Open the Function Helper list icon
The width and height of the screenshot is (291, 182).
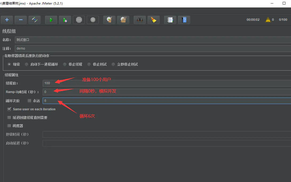170,20
